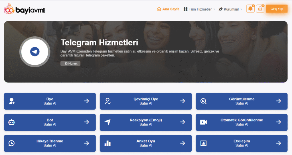Open the shopping basket icon
Screen dimensions: 292x155
(260, 9)
